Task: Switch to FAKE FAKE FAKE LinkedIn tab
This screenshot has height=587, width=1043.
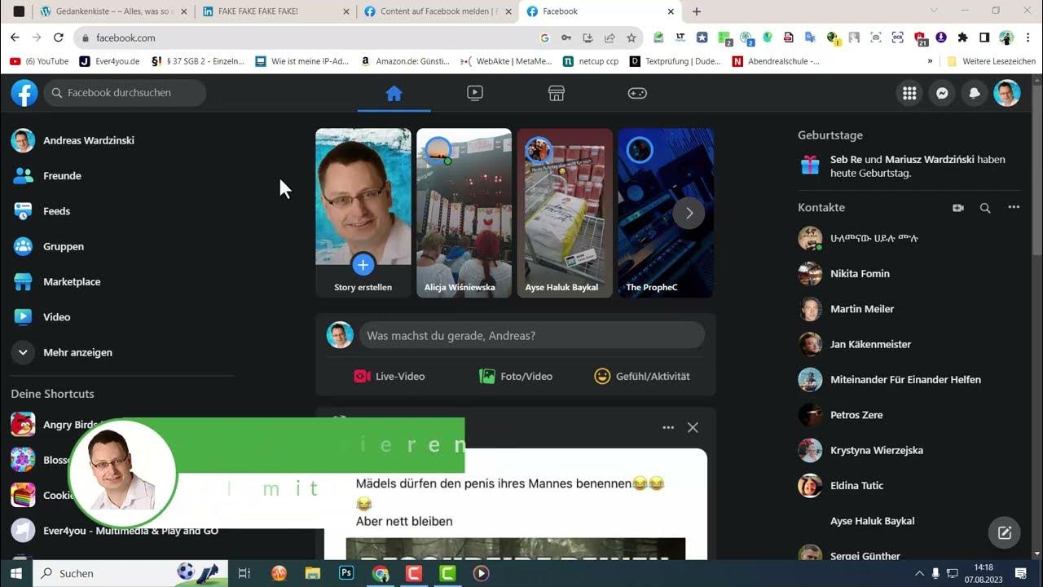Action: tap(275, 11)
